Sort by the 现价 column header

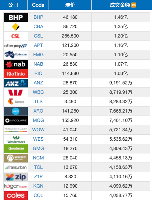click(70, 5)
